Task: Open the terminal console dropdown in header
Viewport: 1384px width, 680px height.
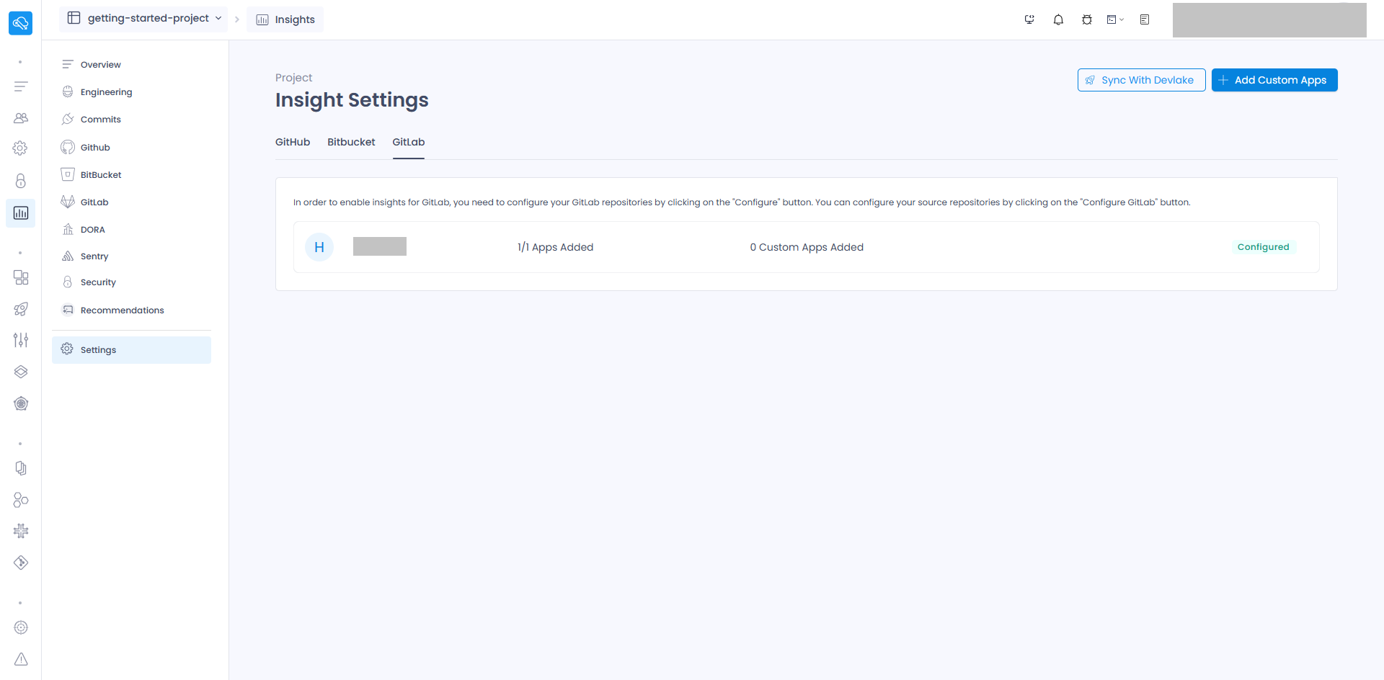Action: [x=1115, y=19]
